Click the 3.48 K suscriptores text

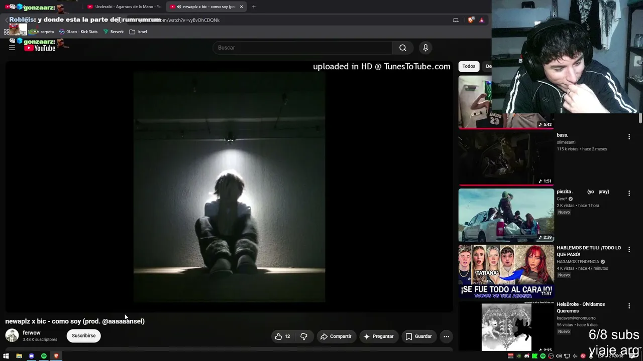click(40, 339)
